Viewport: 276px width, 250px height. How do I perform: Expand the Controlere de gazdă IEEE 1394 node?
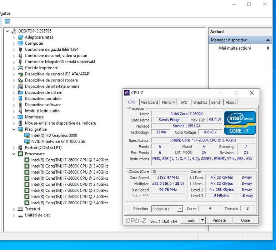(x=14, y=50)
